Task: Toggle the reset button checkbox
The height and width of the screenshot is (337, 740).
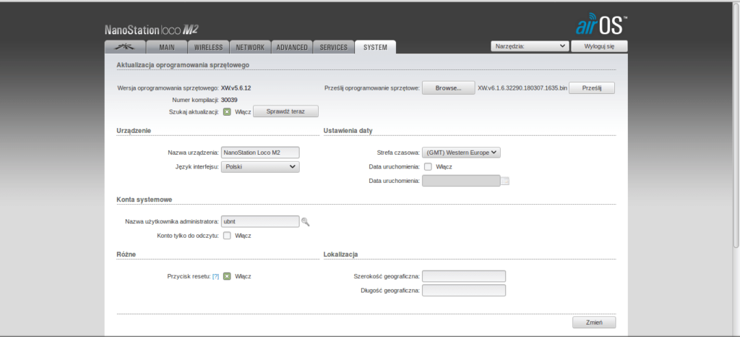Action: (227, 276)
